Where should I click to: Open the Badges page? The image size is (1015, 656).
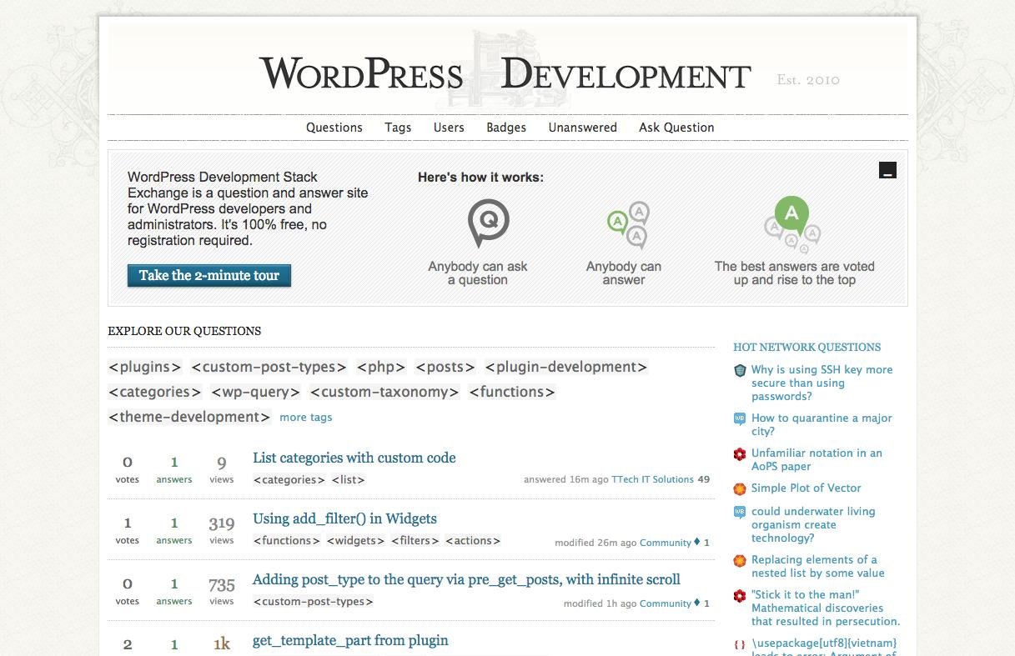coord(506,128)
